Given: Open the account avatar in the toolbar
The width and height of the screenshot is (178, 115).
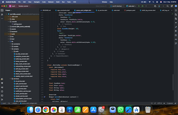Looking at the screenshot, I should (176, 6).
